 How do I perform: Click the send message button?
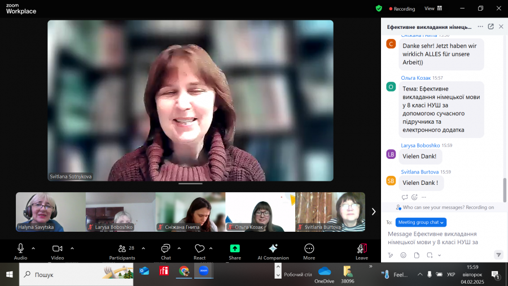(498, 255)
